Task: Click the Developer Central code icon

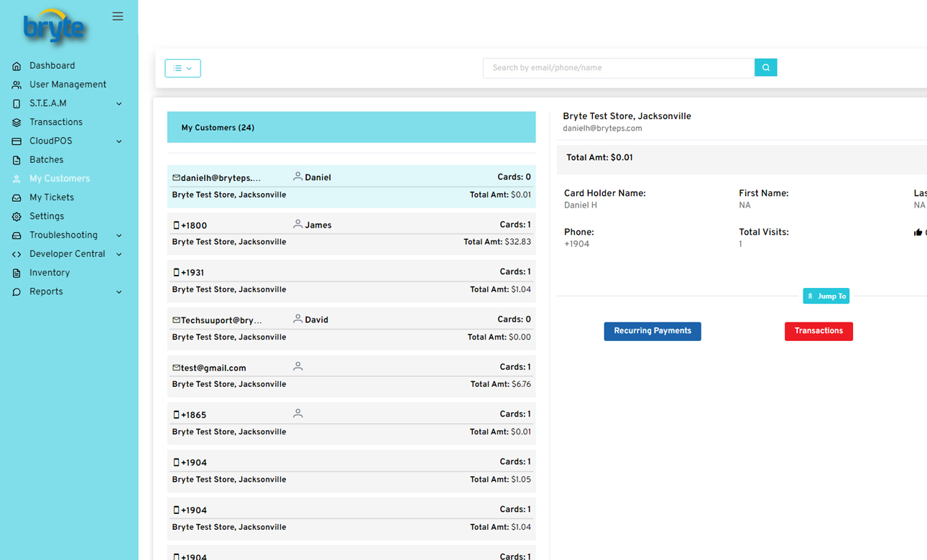Action: pyautogui.click(x=17, y=254)
